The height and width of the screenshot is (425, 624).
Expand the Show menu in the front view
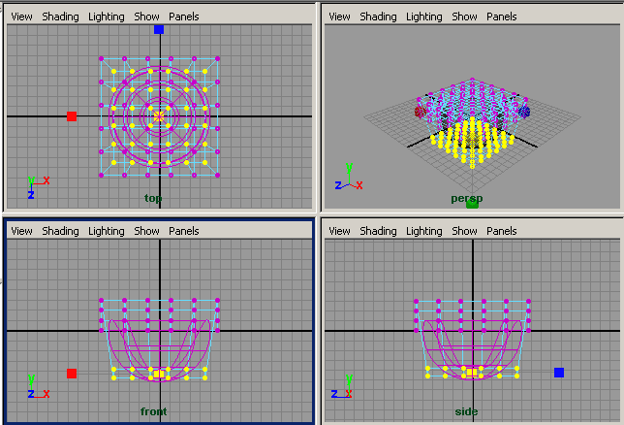(x=147, y=231)
